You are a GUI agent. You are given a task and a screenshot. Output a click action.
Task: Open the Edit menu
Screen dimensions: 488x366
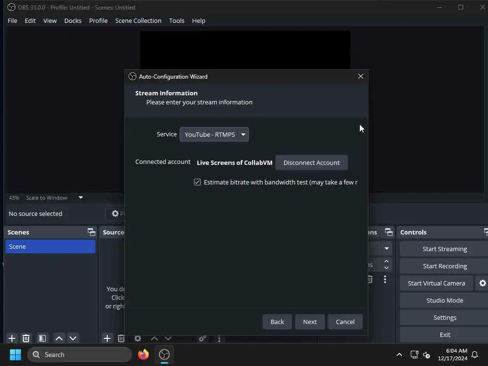(30, 20)
